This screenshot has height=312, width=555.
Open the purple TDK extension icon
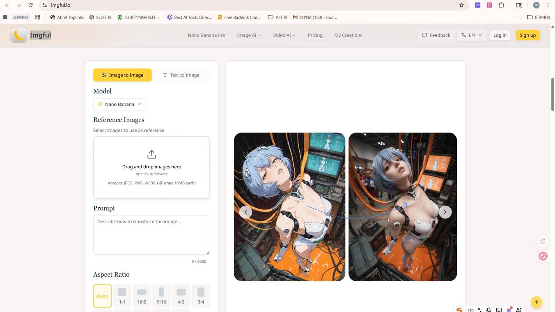[x=477, y=5]
